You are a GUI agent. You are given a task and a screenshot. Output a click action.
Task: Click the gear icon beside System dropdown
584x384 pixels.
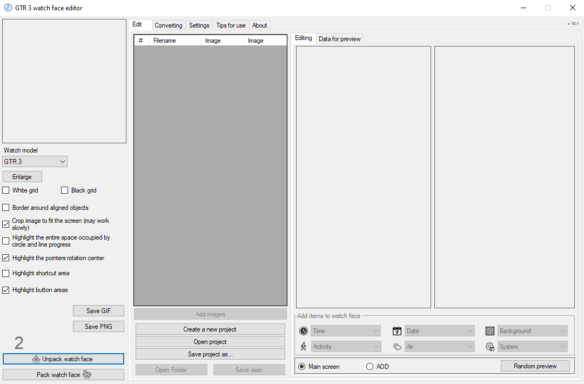pyautogui.click(x=490, y=347)
